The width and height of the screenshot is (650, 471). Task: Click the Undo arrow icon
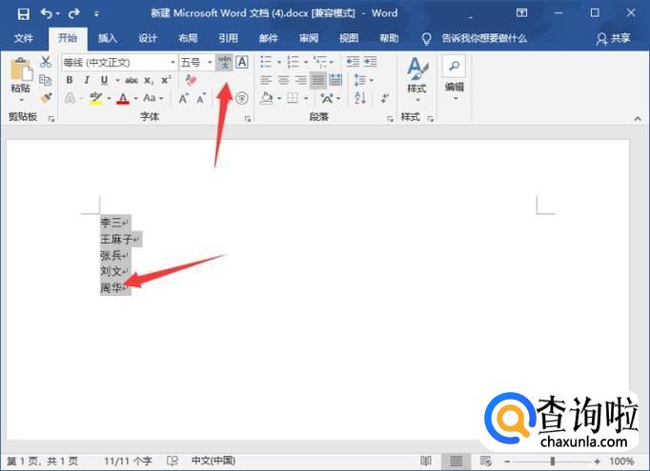[x=47, y=14]
